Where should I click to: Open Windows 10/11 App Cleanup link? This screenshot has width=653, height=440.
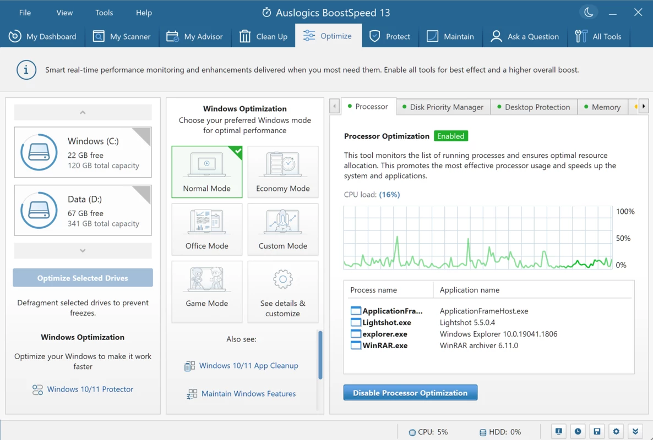tap(249, 366)
